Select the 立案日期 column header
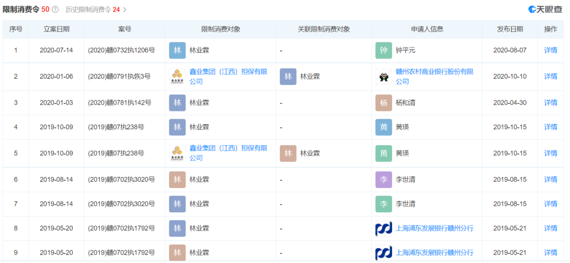This screenshot has height=263, width=570. 56,30
